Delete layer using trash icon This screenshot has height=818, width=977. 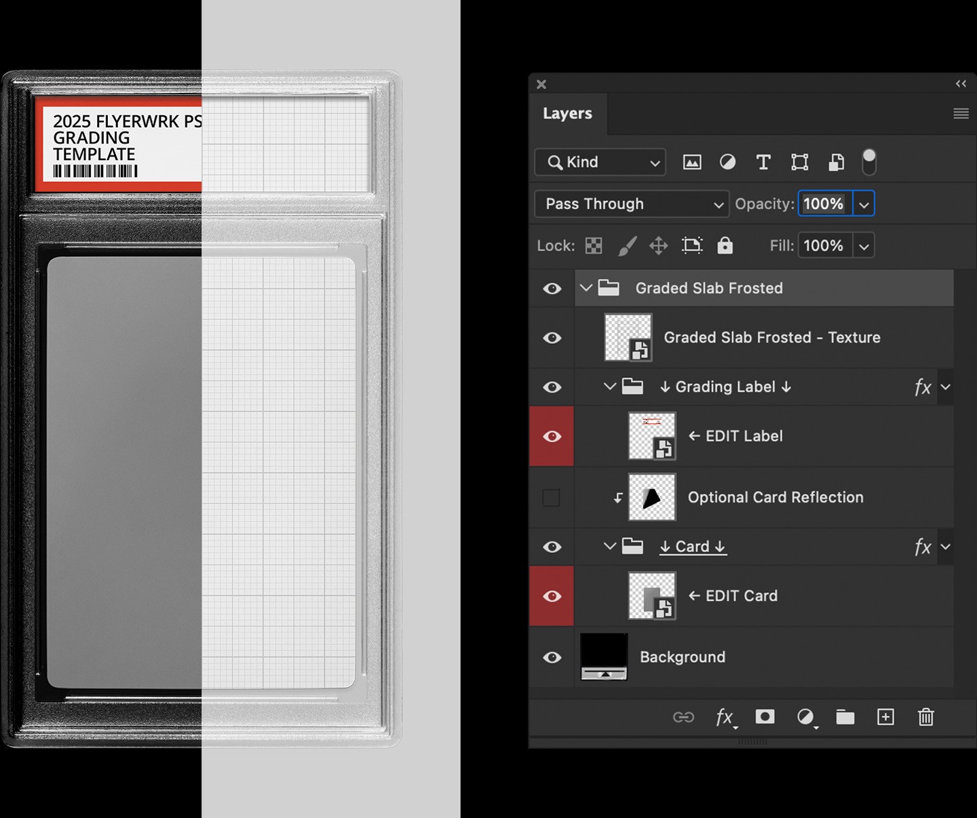[925, 717]
